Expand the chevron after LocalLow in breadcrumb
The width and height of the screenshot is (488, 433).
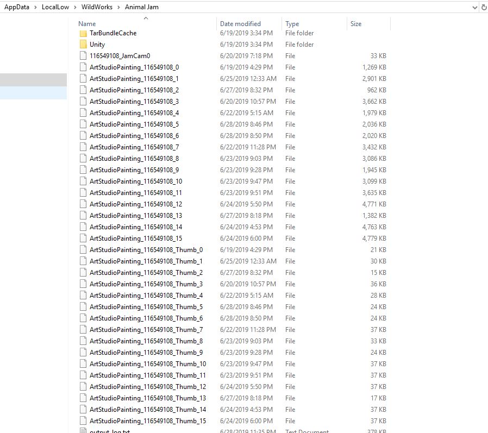click(75, 7)
